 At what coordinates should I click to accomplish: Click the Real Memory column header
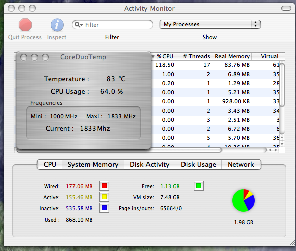(232, 56)
